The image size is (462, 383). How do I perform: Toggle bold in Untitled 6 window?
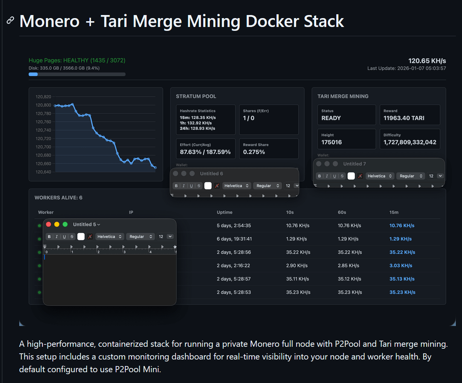point(176,186)
